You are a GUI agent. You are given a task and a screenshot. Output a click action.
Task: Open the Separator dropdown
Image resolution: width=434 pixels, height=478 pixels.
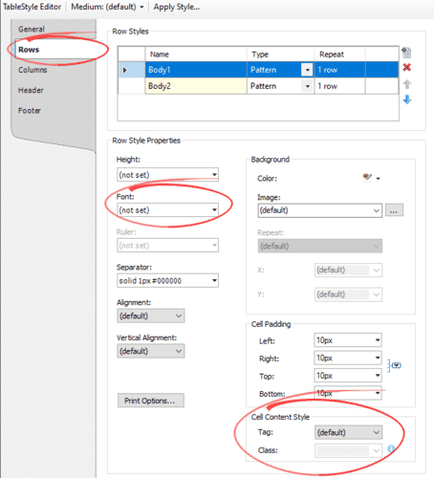click(167, 281)
